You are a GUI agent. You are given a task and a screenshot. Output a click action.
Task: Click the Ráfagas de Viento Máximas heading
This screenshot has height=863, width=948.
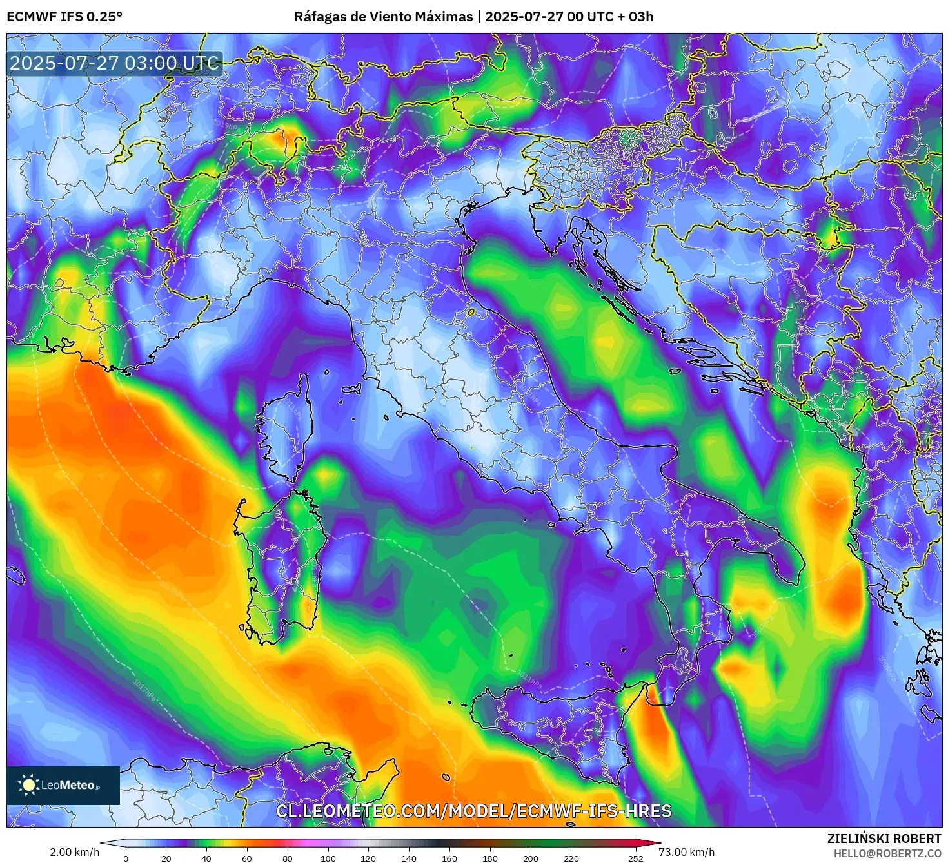[x=383, y=17]
